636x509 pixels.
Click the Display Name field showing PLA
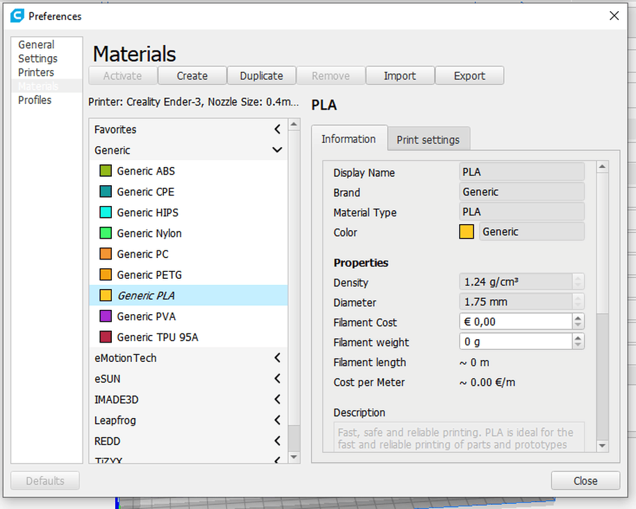pyautogui.click(x=521, y=172)
